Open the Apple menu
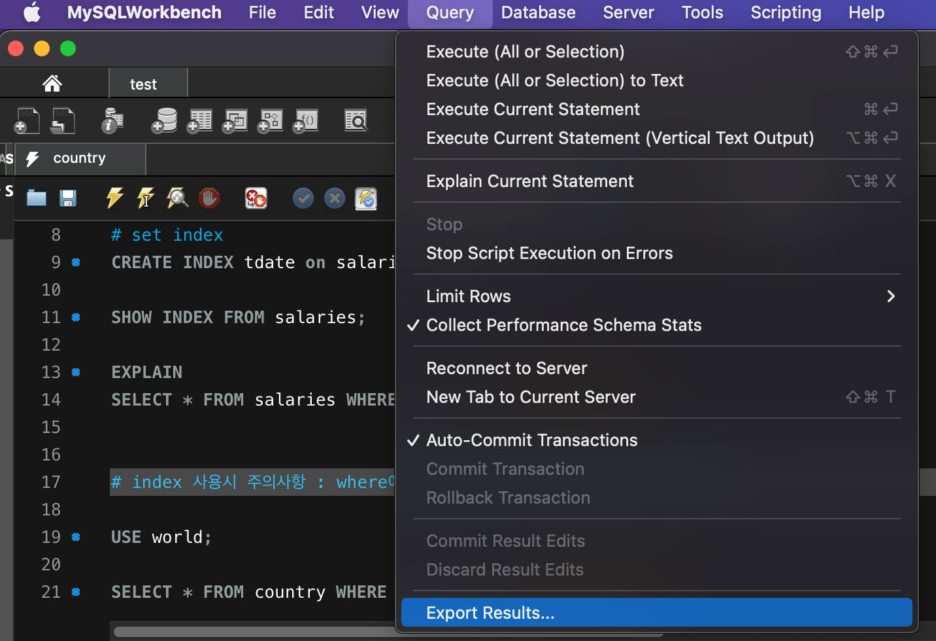The height and width of the screenshot is (641, 936). pyautogui.click(x=32, y=12)
